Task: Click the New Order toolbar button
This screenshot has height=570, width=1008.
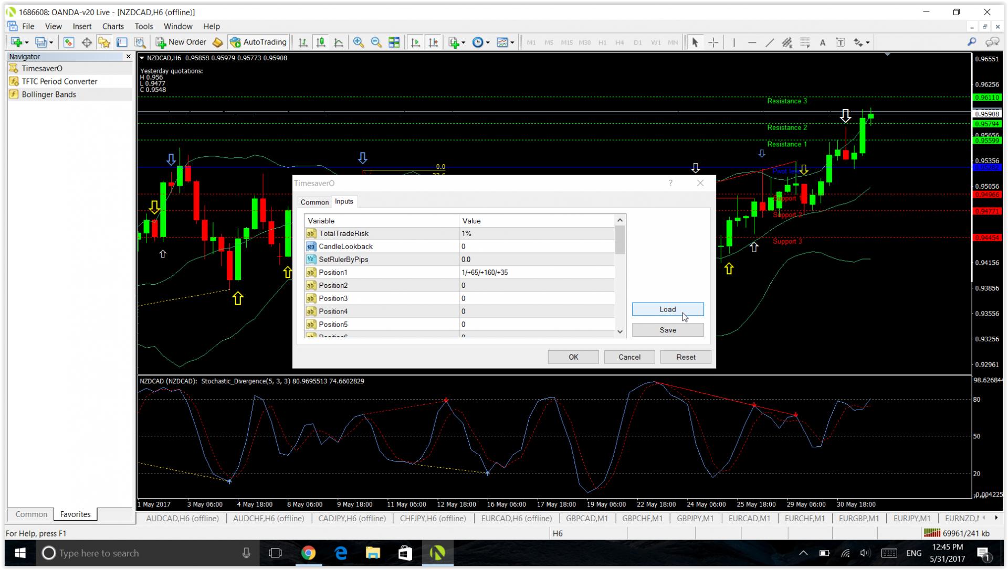Action: click(181, 42)
